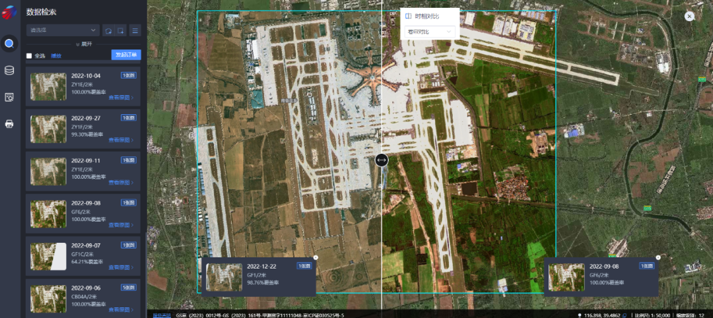Open the list menu icon in search panel
This screenshot has height=318, width=713.
(x=135, y=30)
